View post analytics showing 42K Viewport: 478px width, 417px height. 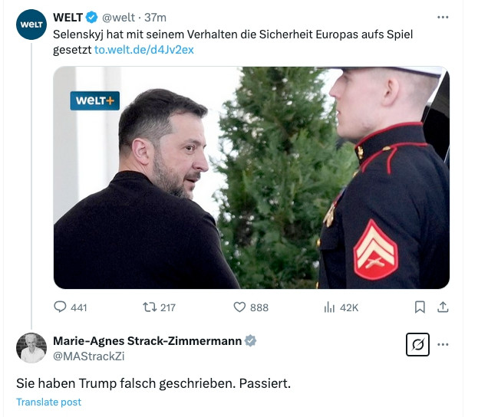(329, 307)
